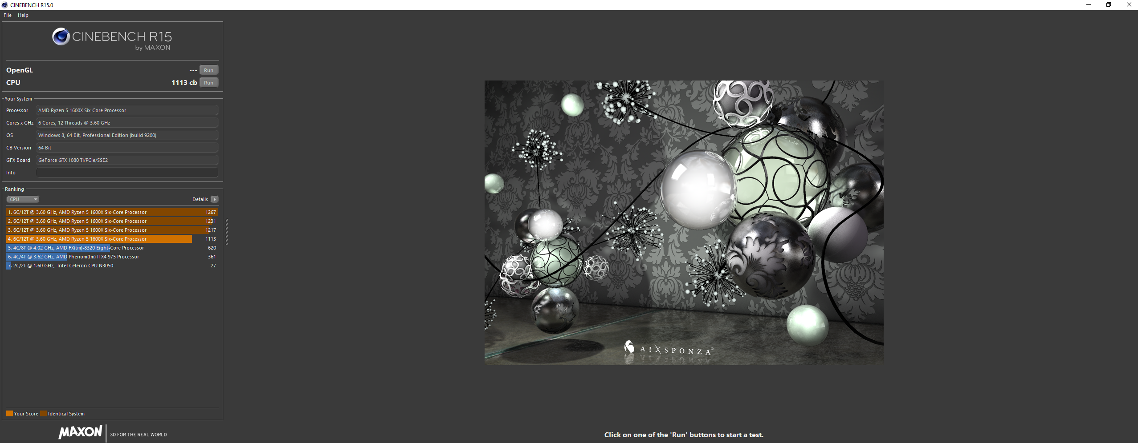The height and width of the screenshot is (443, 1138).
Task: Run the CPU benchmark test
Action: point(208,83)
